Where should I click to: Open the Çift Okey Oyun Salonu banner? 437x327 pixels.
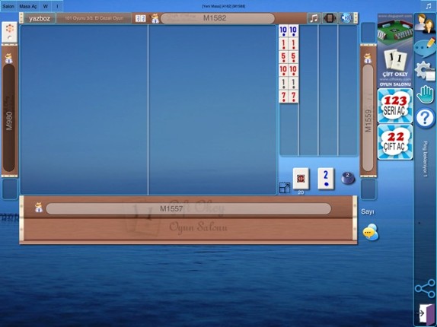coord(395,51)
